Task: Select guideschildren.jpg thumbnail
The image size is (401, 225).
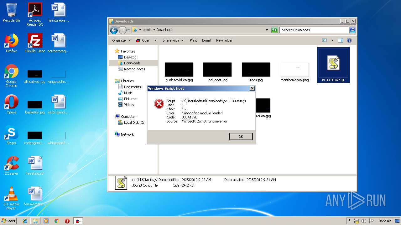Action: [179, 72]
